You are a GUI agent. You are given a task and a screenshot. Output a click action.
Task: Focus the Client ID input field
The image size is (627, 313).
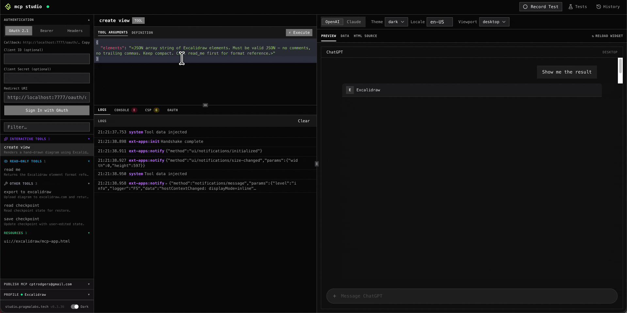[x=47, y=59]
